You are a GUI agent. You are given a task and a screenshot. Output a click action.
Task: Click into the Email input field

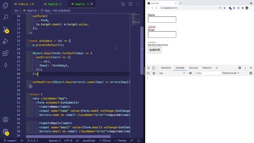coord(162,35)
